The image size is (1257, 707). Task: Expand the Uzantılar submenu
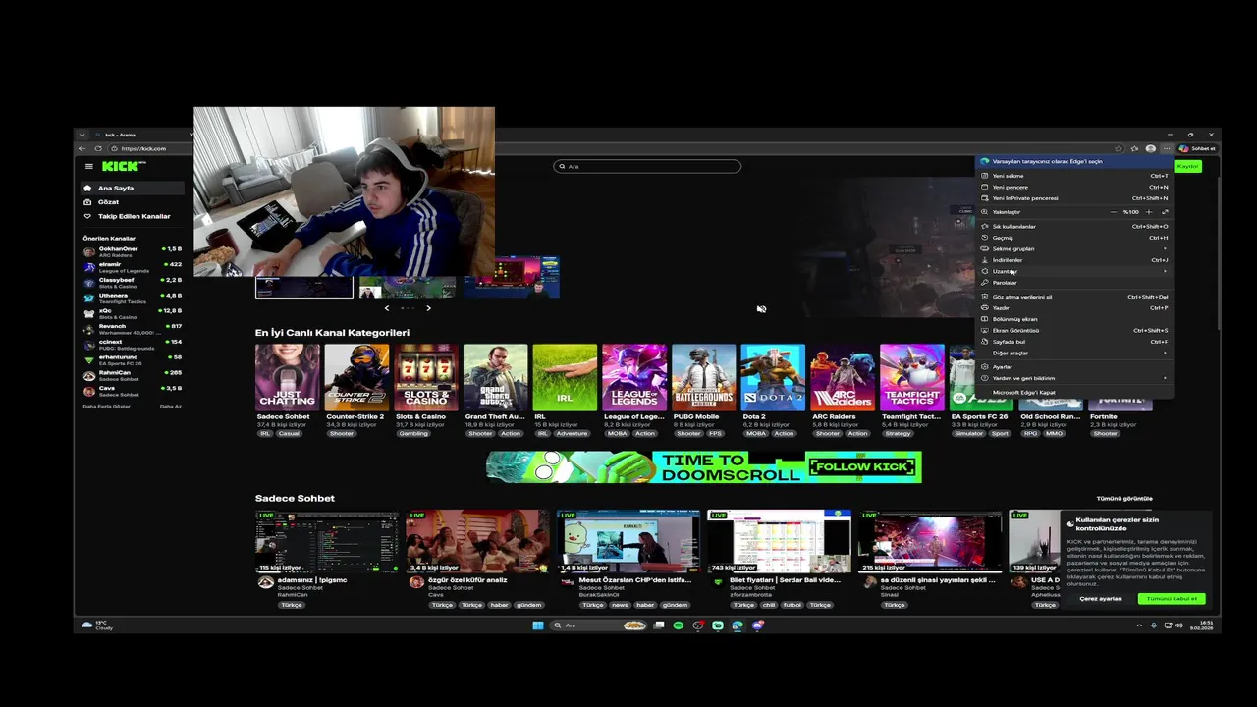click(1074, 271)
